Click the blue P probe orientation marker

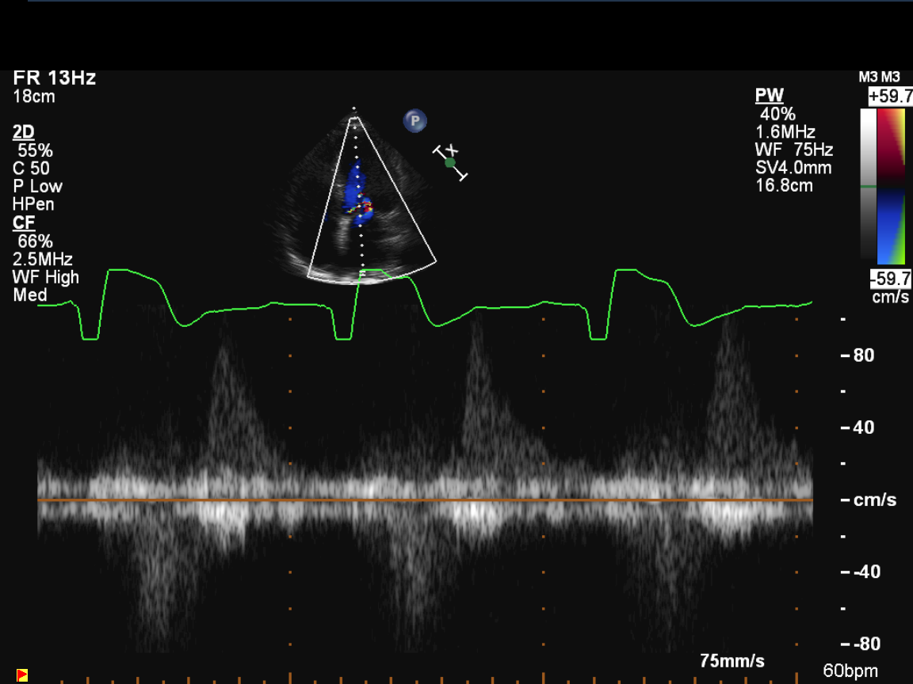point(414,121)
